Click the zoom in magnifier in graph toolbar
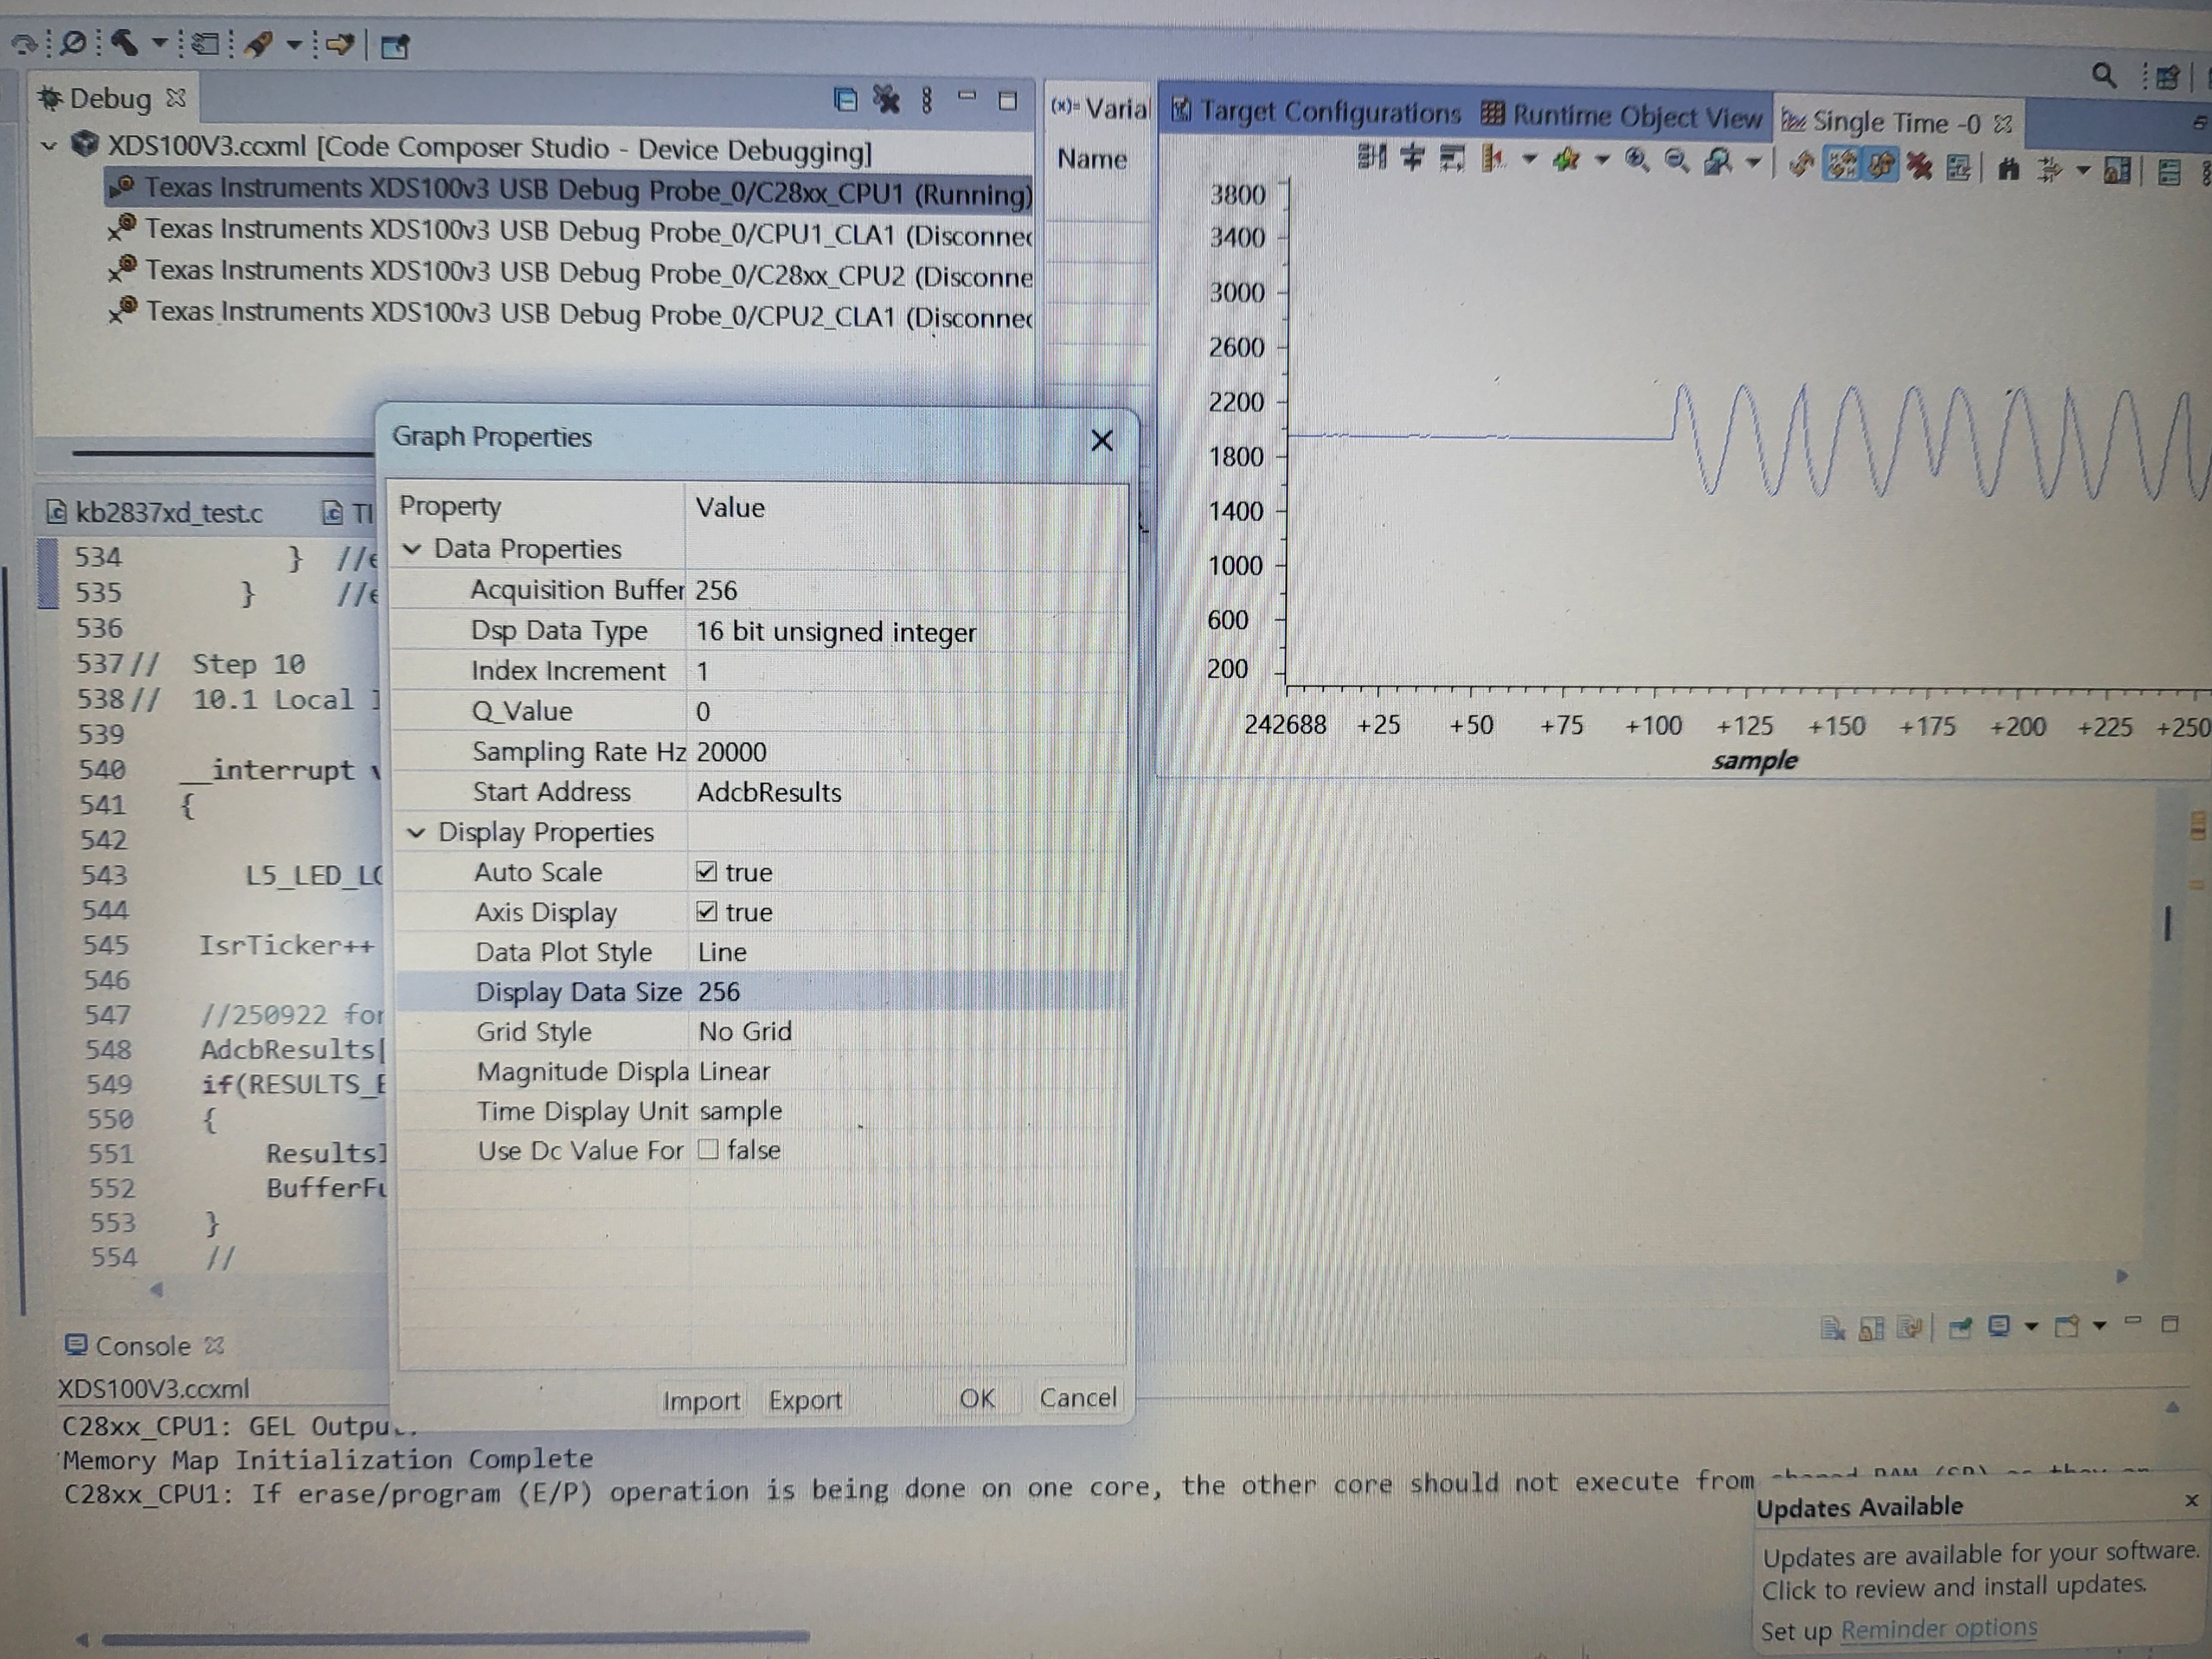 (x=1636, y=160)
